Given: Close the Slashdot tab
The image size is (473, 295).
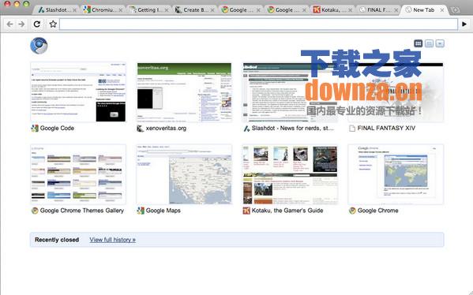Looking at the screenshot, I should [x=74, y=10].
